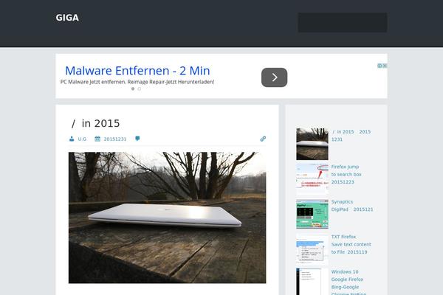The width and height of the screenshot is (443, 295).
Task: Open 'Windows 10 Google Firefox' sidebar link
Action: (x=349, y=282)
